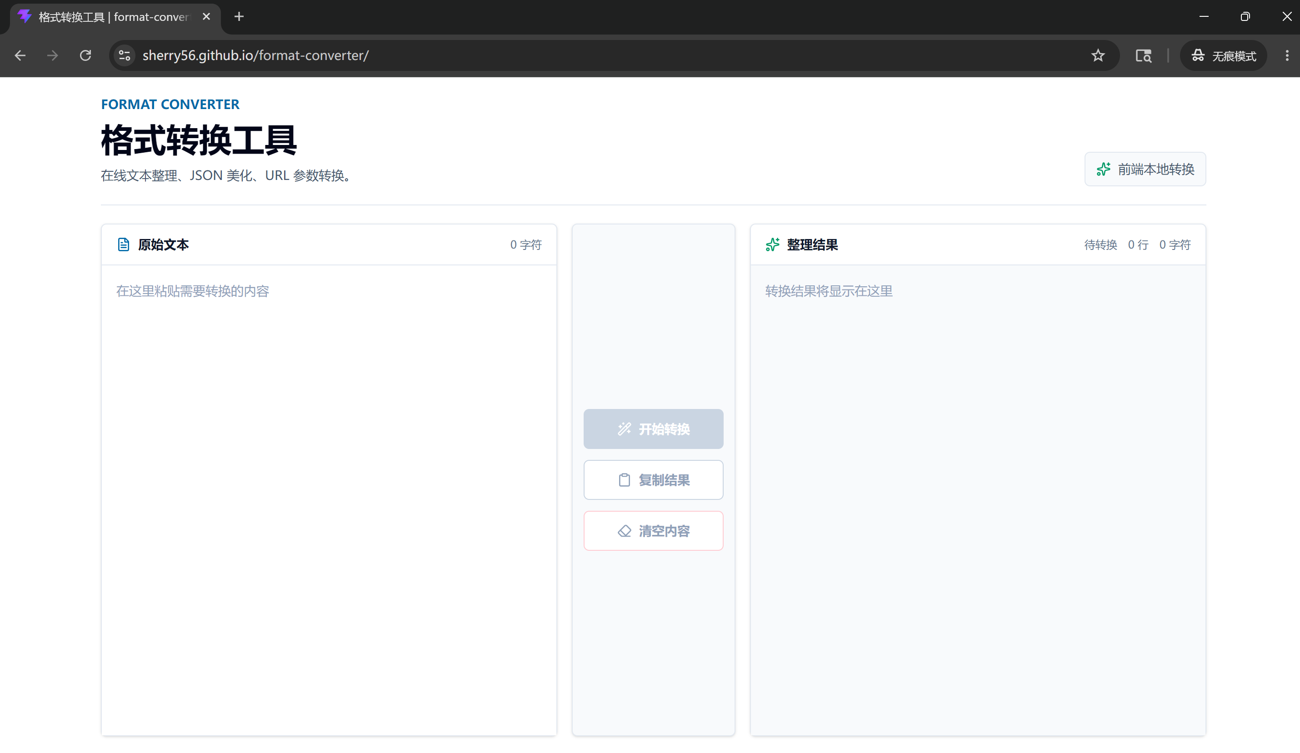The image size is (1300, 753).
Task: Click the FORMAT CONVERTER label
Action: tap(170, 104)
